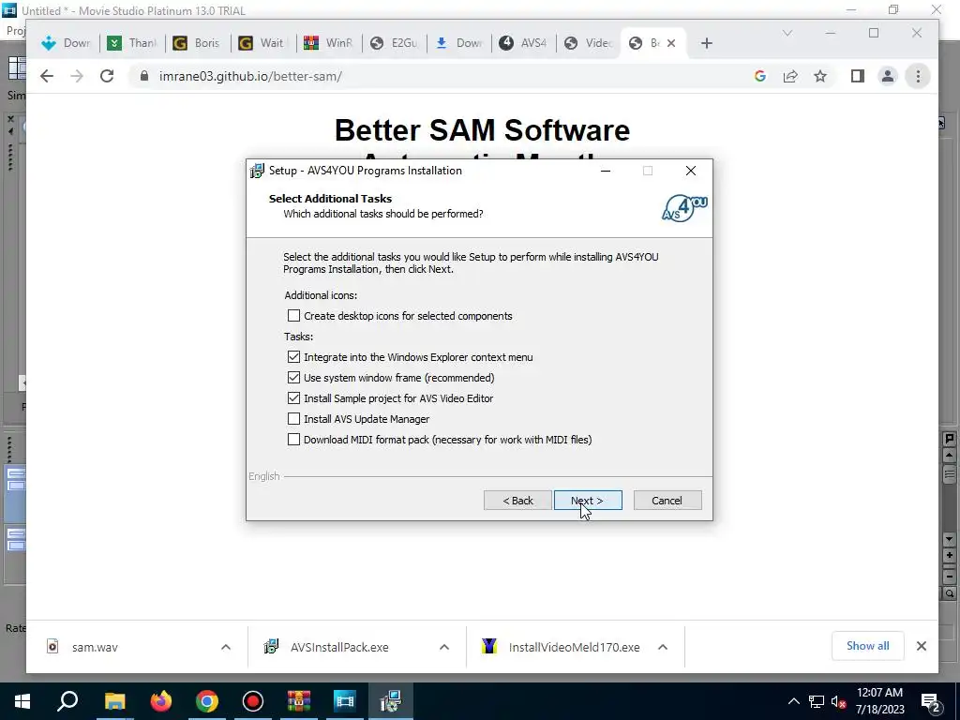The height and width of the screenshot is (720, 960).
Task: Open InstallVideoMeld170.exe from downloads bar
Action: tap(574, 647)
